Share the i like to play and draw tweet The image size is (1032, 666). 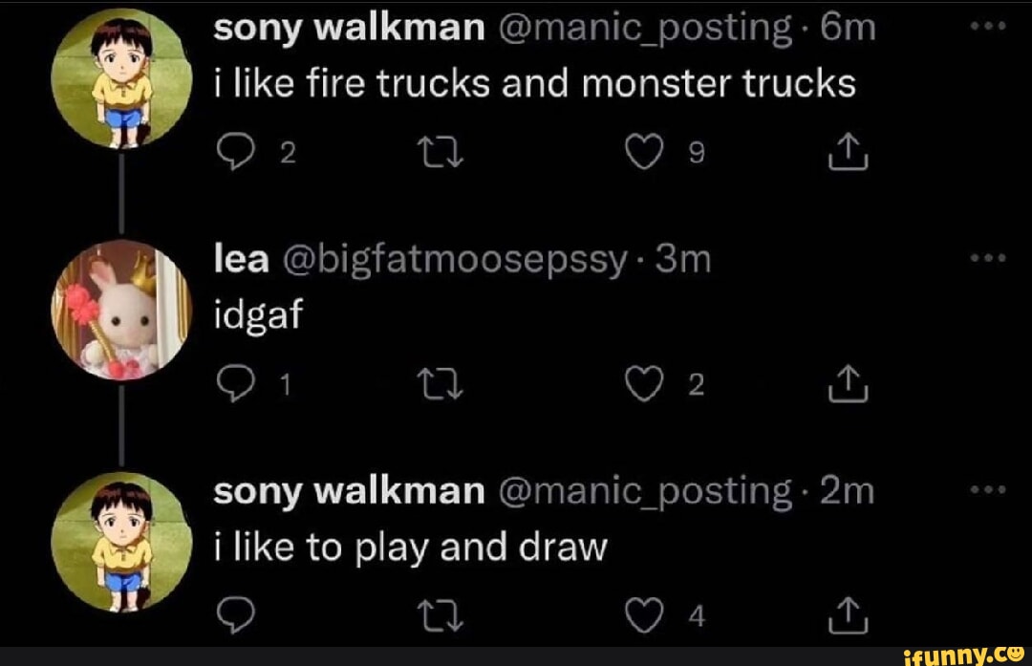(849, 615)
